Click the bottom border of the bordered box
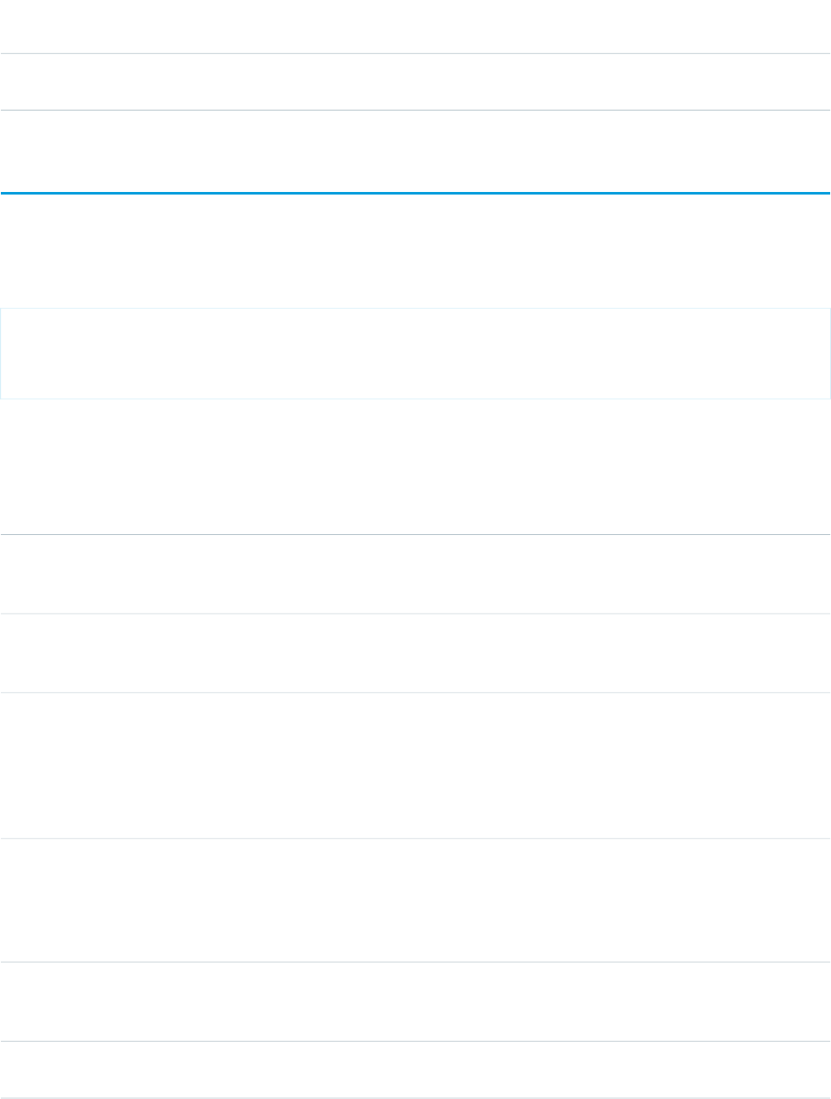This screenshot has width=831, height=1099. click(415, 398)
